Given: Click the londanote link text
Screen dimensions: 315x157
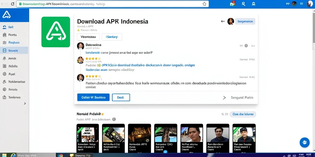Looking at the screenshot, I should point(93,53).
